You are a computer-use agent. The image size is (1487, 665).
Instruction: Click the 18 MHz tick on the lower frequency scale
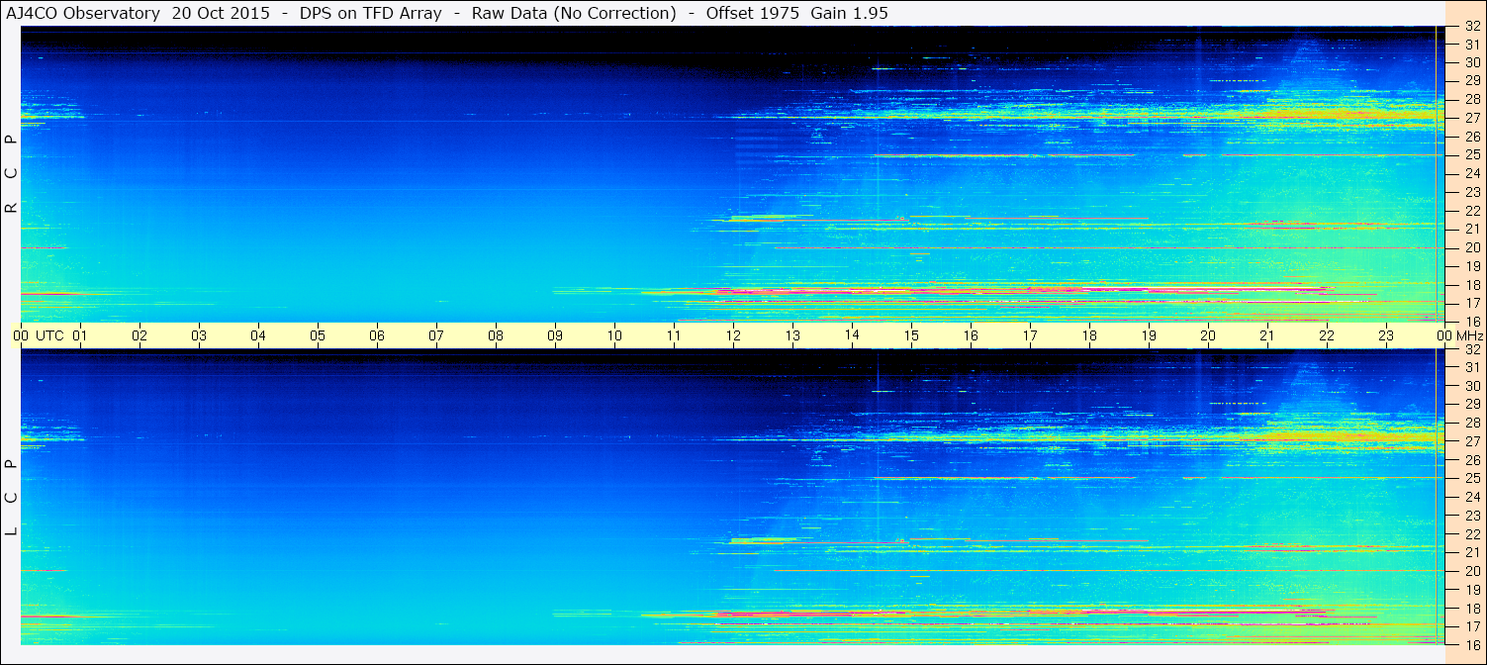coord(1472,608)
